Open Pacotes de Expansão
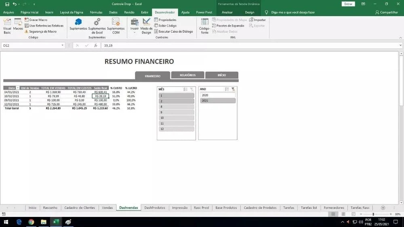404x227 pixels. coord(228,26)
